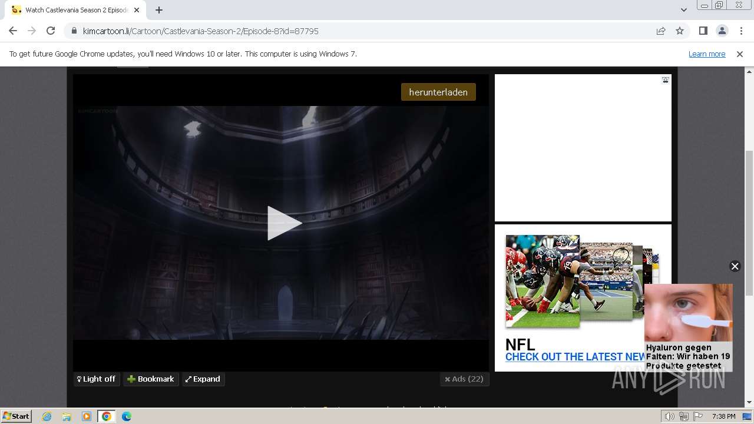Open the volume control in system tray
Screen dimensions: 754x424
tap(670, 416)
